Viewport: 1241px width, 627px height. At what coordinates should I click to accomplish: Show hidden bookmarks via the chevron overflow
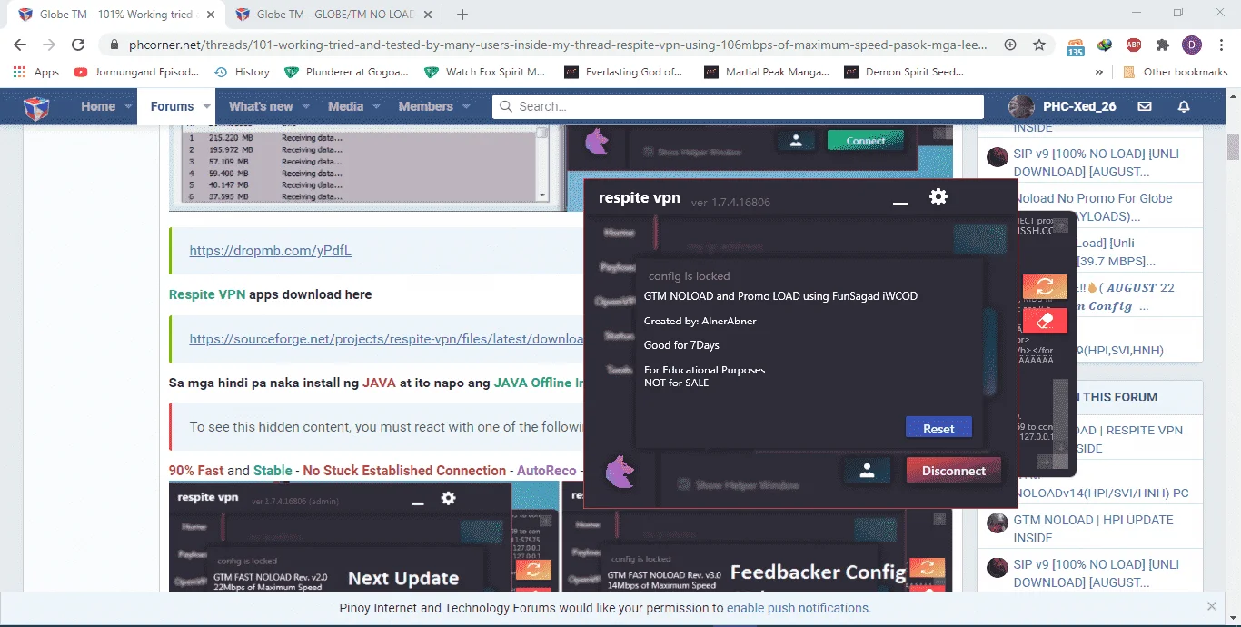[1099, 72]
